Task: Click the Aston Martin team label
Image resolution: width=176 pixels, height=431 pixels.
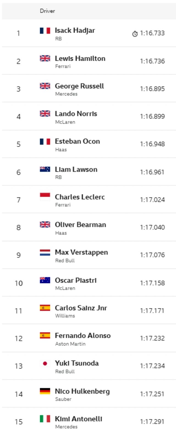Action: point(70,344)
